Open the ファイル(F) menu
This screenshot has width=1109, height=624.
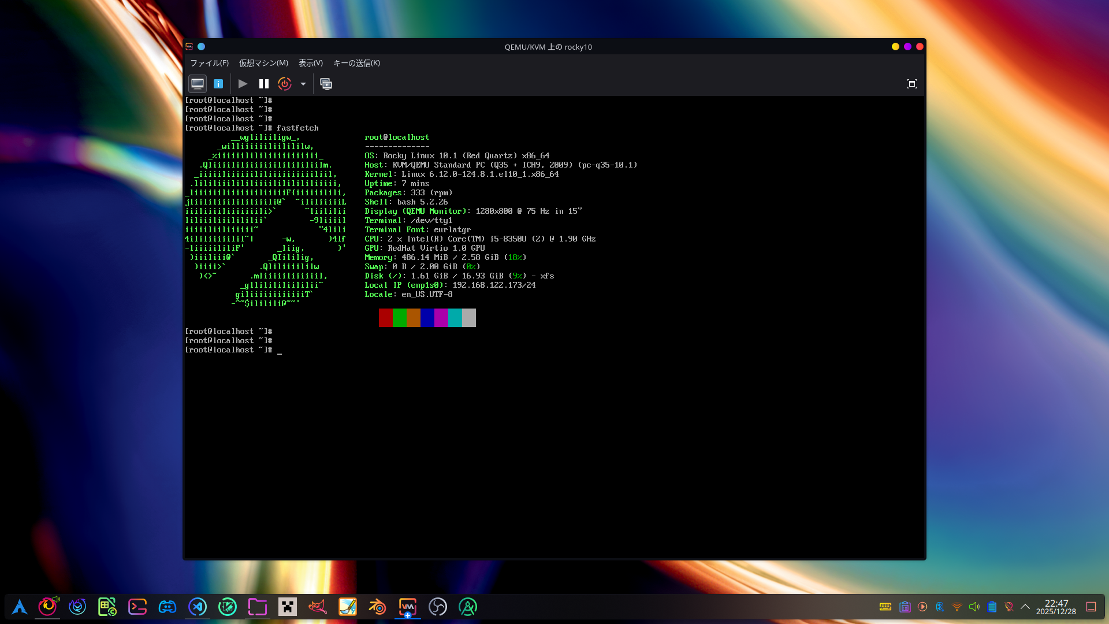click(209, 63)
